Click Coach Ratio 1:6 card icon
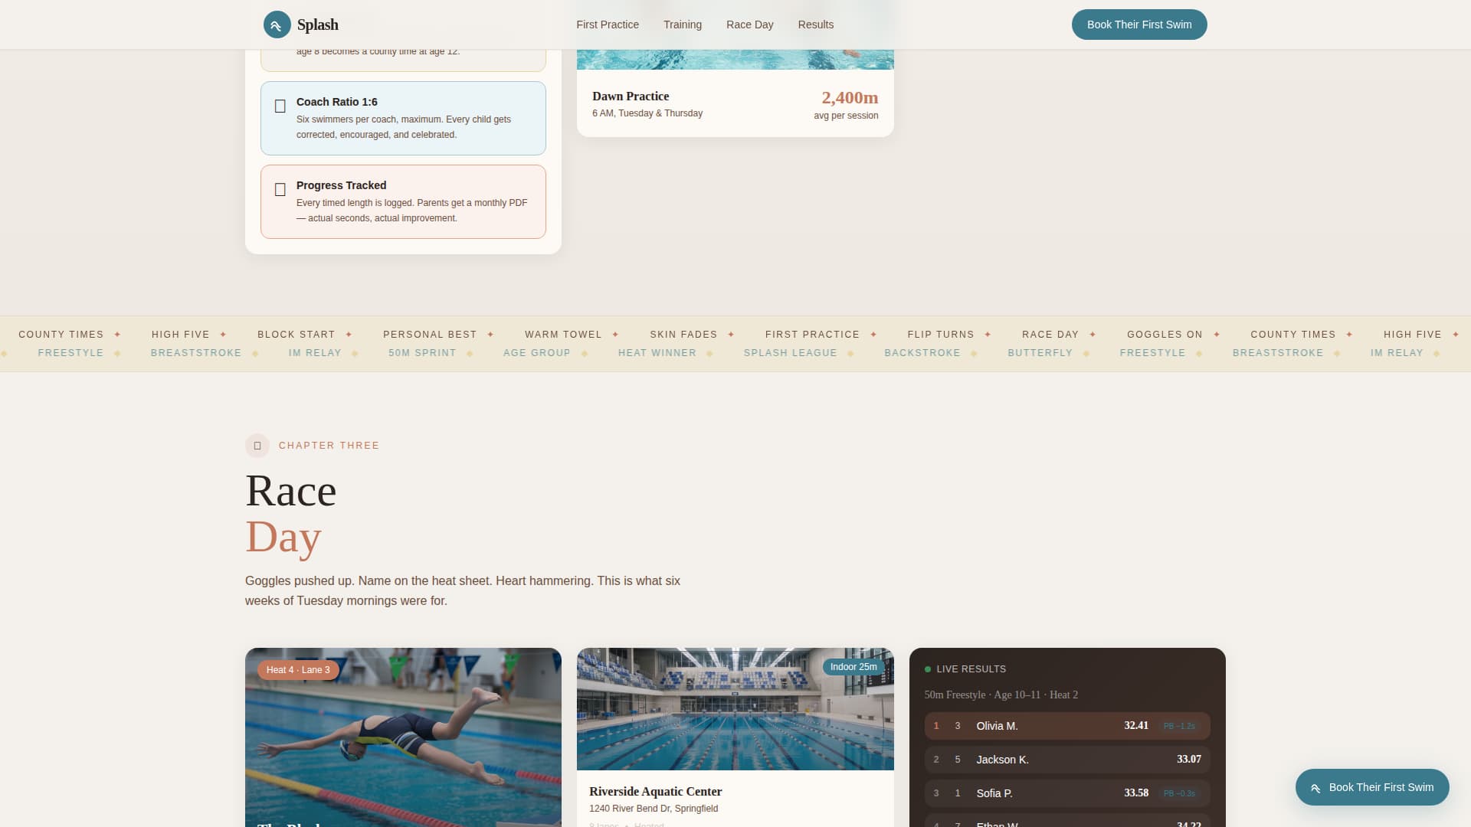1471x827 pixels. (x=280, y=106)
